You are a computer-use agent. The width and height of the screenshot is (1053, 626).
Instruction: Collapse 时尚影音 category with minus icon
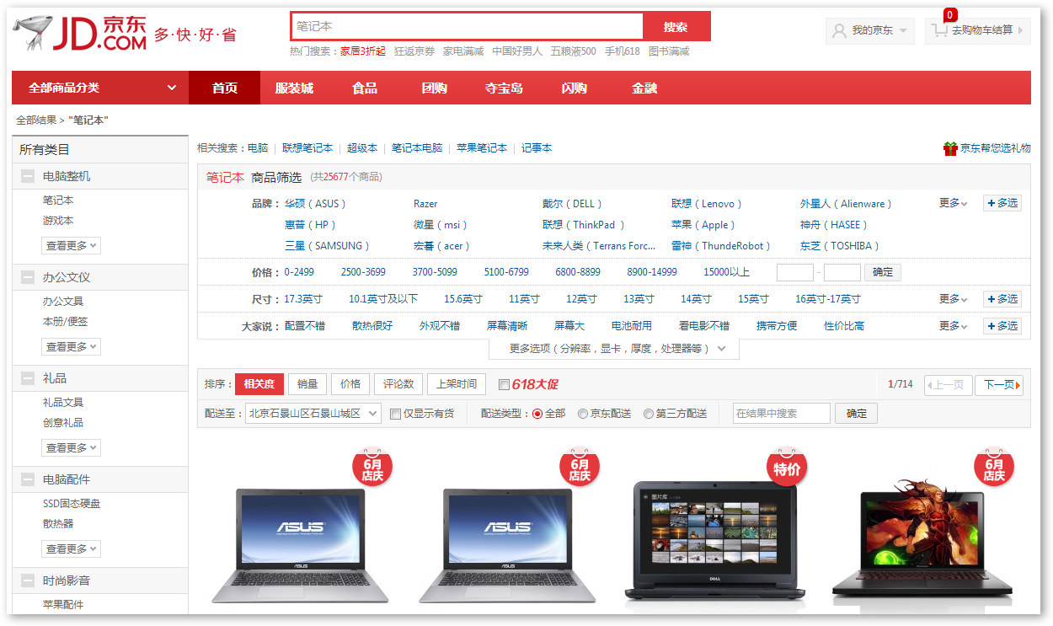click(x=28, y=581)
